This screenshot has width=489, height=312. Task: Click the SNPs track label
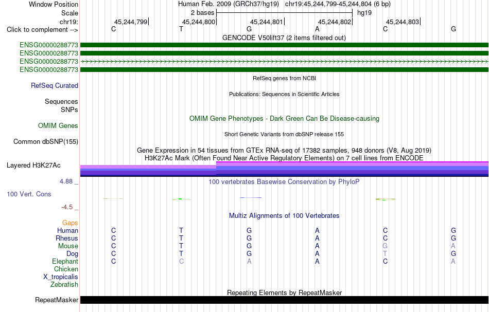click(x=69, y=109)
